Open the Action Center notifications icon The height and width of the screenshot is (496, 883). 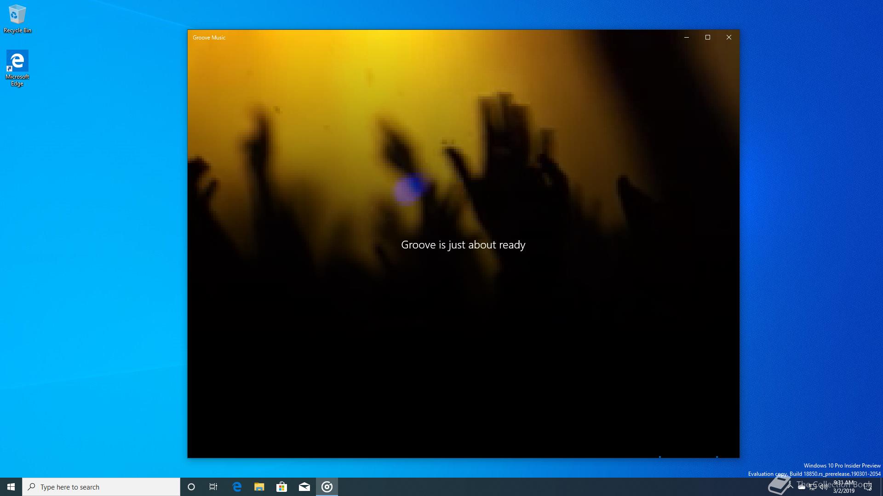(868, 487)
